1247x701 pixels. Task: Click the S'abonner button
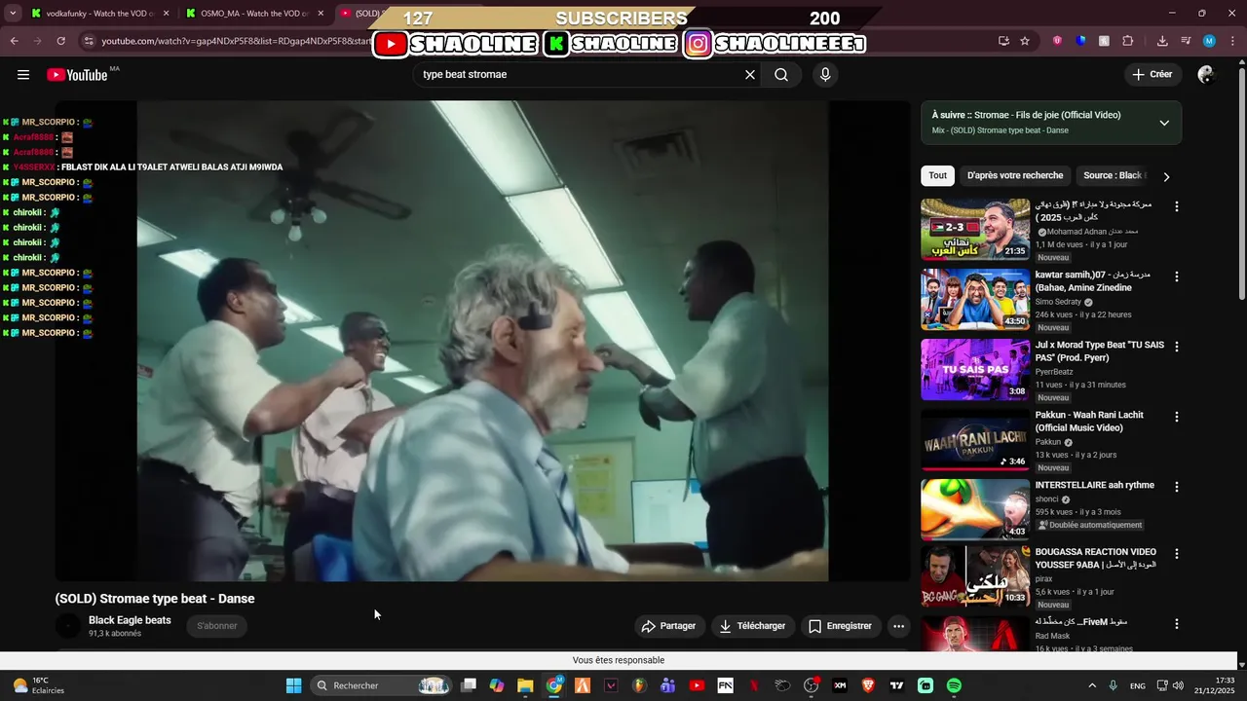pyautogui.click(x=216, y=626)
